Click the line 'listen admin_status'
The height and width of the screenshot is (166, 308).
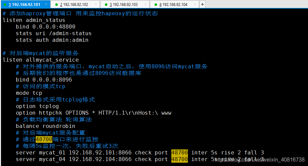point(34,20)
